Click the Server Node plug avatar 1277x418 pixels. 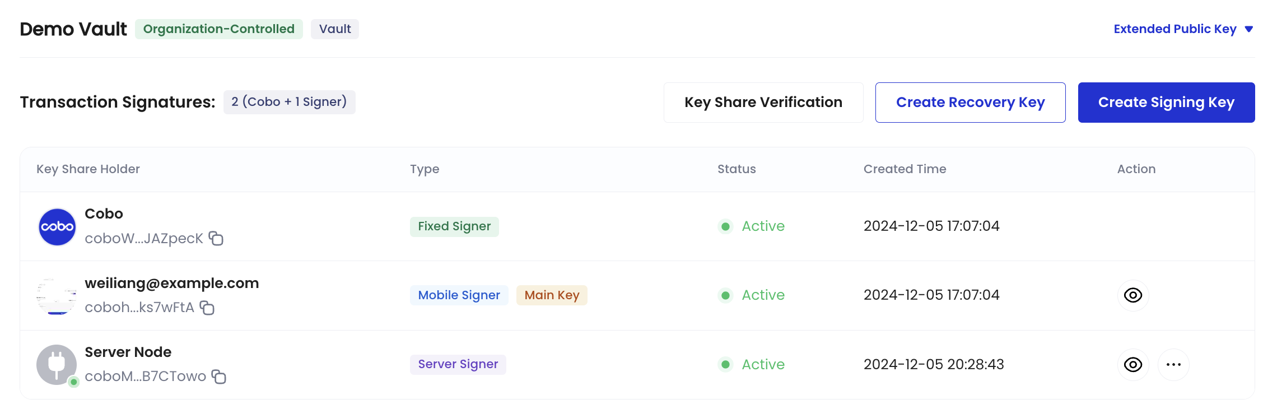pyautogui.click(x=57, y=364)
